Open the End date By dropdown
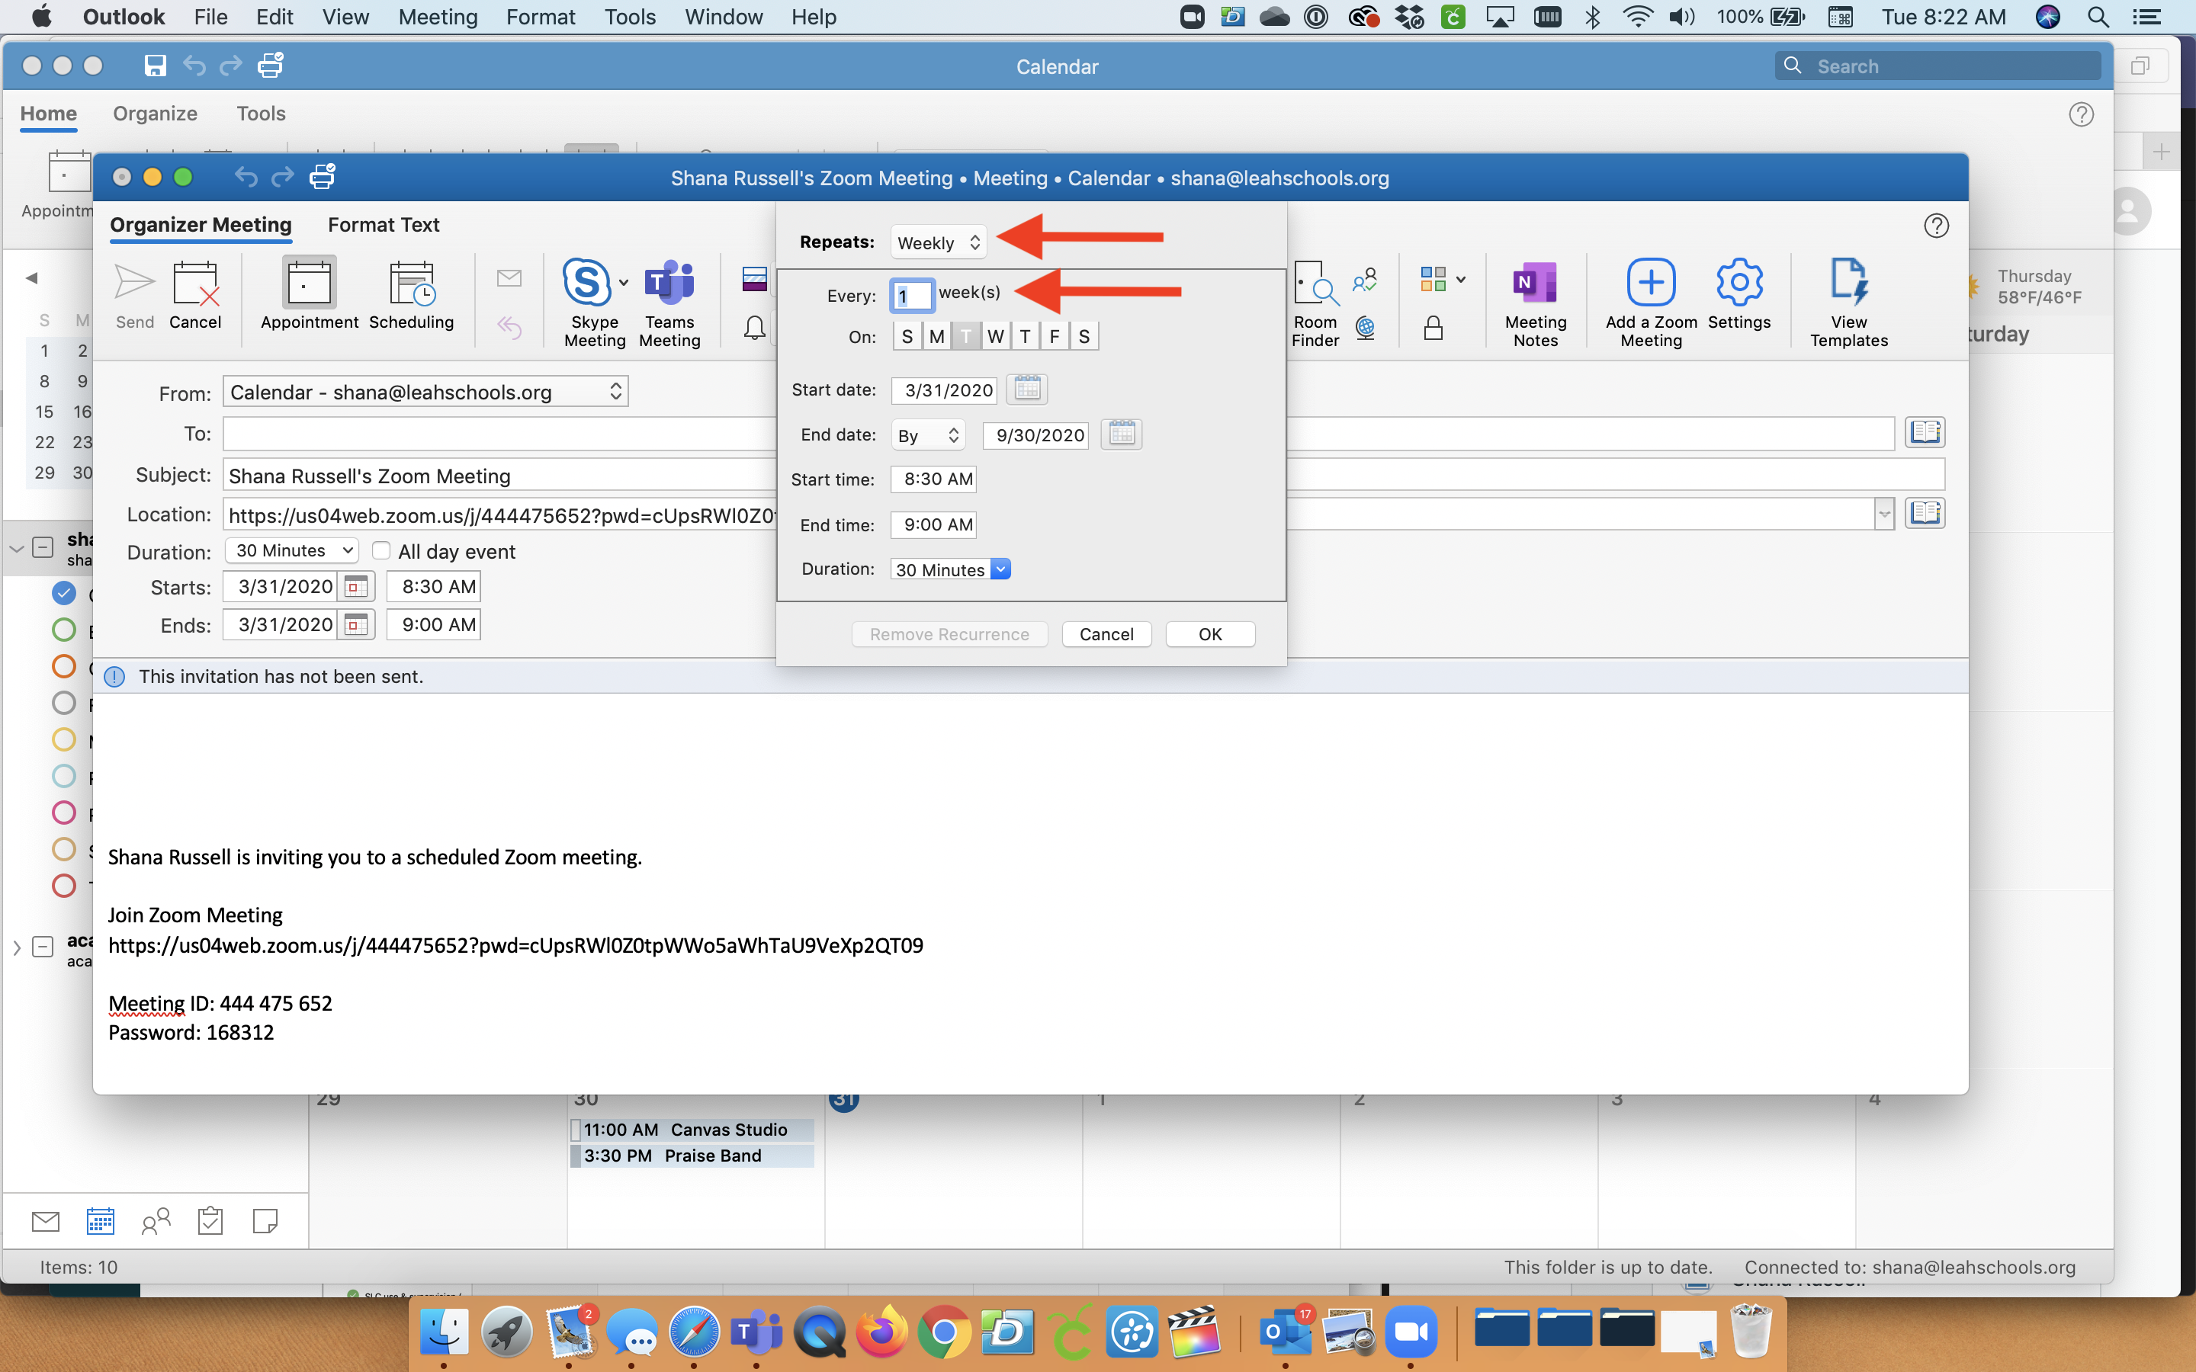The width and height of the screenshot is (2196, 1372). coord(928,435)
